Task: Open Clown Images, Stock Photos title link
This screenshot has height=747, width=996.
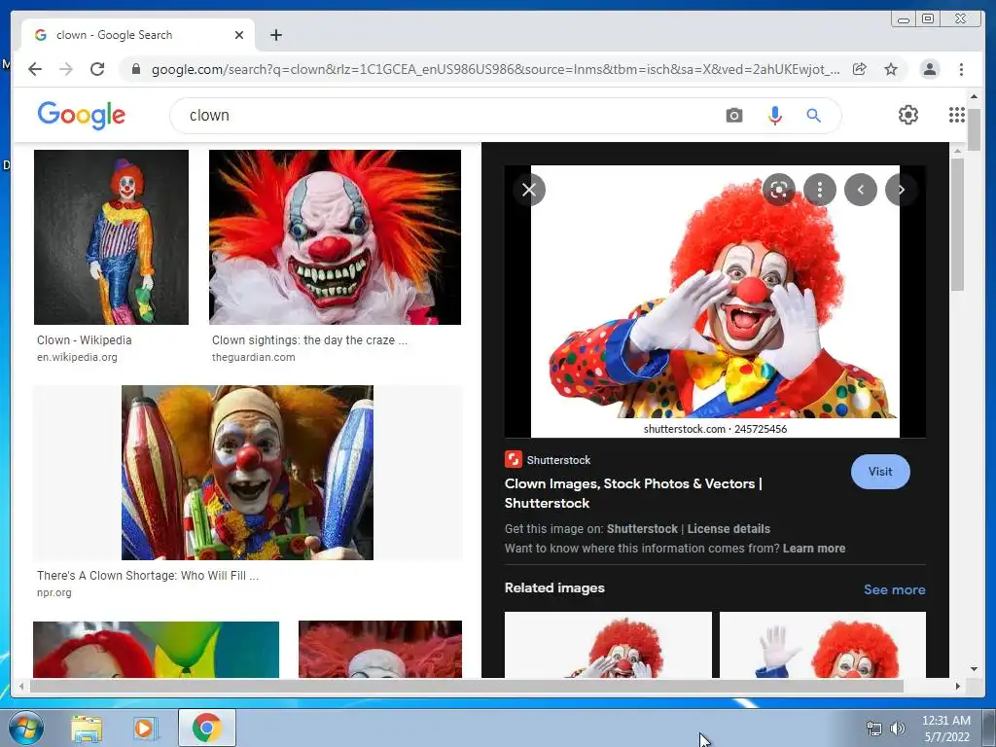Action: point(633,493)
